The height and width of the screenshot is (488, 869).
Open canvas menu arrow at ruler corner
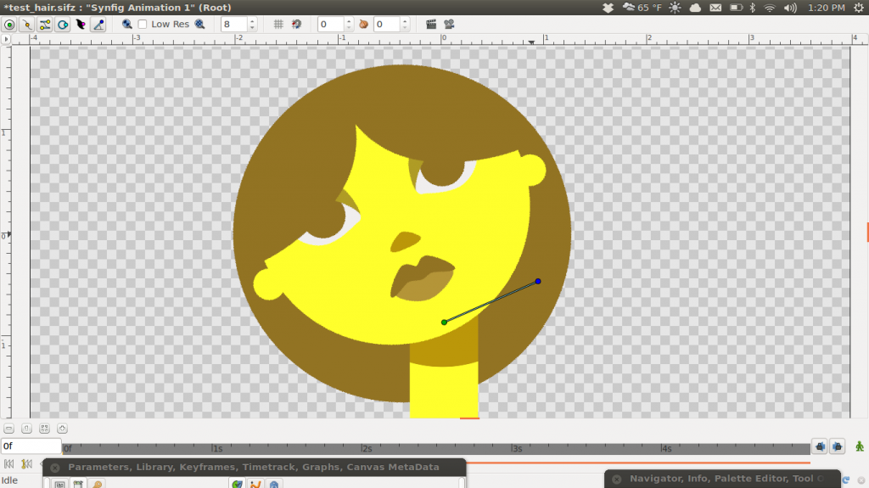(x=6, y=39)
